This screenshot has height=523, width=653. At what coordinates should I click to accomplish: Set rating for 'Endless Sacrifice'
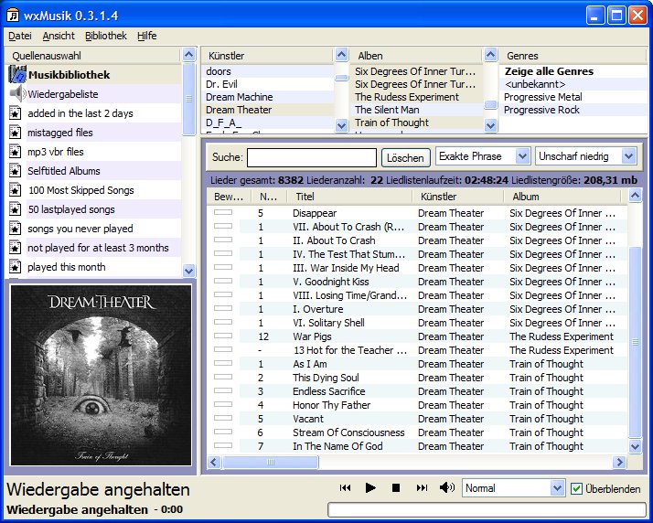pos(223,390)
